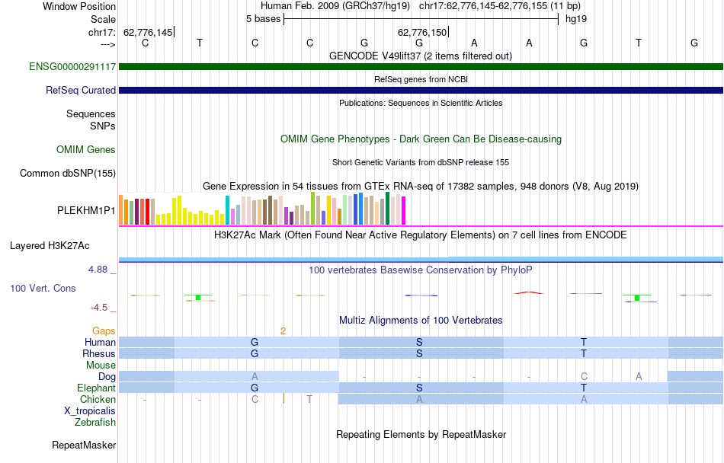Select the Human alignment row label
The width and height of the screenshot is (724, 463).
[100, 342]
